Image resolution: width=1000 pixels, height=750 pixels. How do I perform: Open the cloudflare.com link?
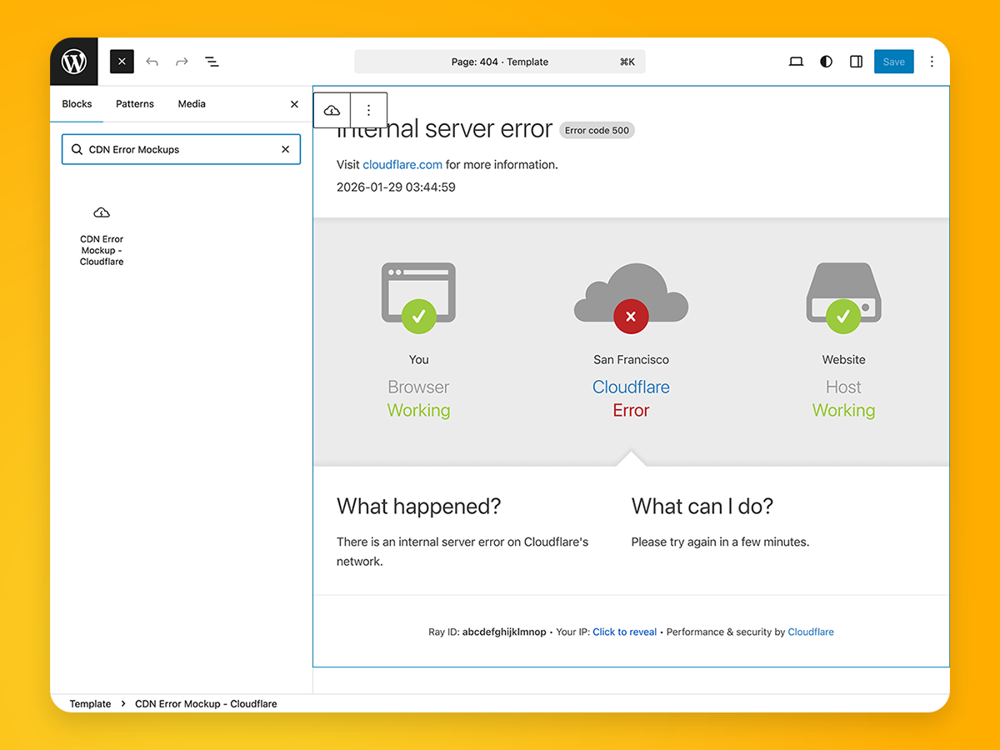click(402, 165)
